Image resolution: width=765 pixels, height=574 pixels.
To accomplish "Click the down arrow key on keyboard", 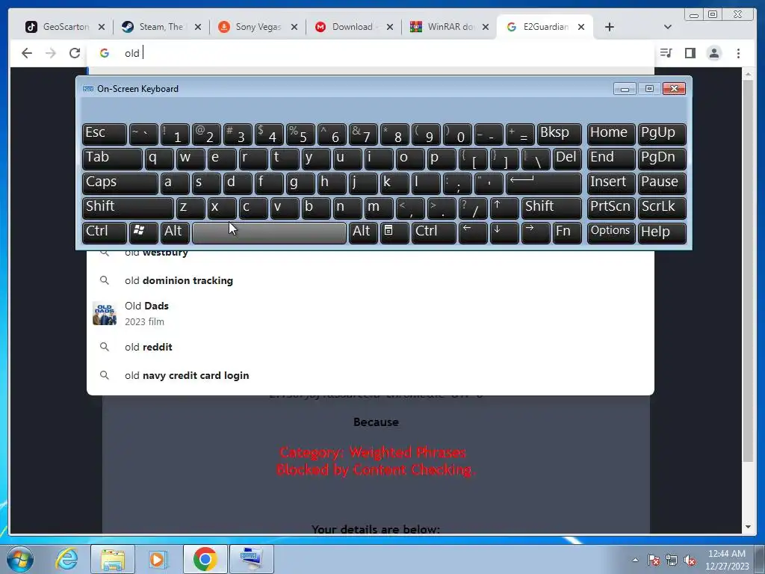I will 504,232.
